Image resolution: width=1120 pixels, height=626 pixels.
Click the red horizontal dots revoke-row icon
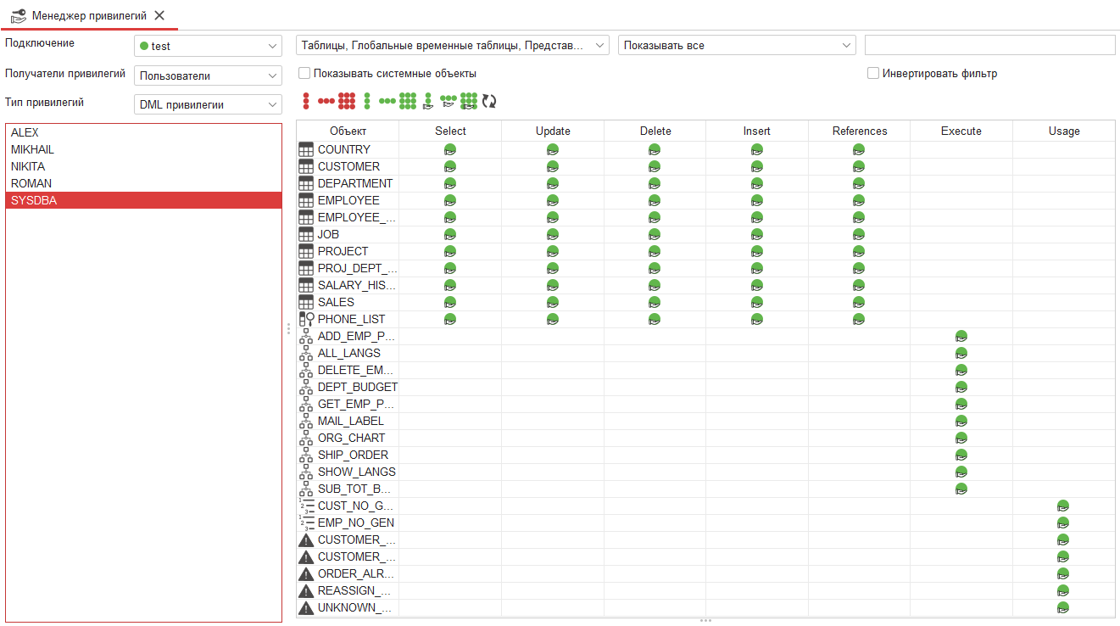click(x=326, y=101)
